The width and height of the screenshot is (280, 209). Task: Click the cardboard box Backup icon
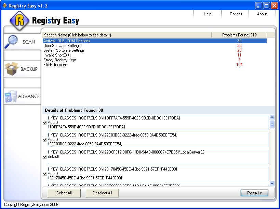tap(12, 69)
